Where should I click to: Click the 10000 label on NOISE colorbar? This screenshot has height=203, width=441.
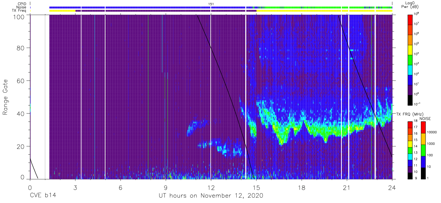(x=432, y=132)
